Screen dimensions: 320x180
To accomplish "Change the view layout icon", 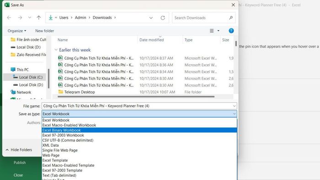I will pos(212,31).
